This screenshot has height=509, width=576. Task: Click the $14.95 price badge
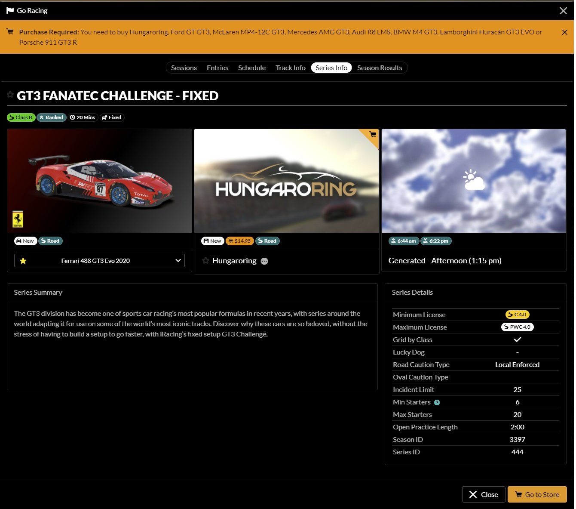tap(239, 241)
